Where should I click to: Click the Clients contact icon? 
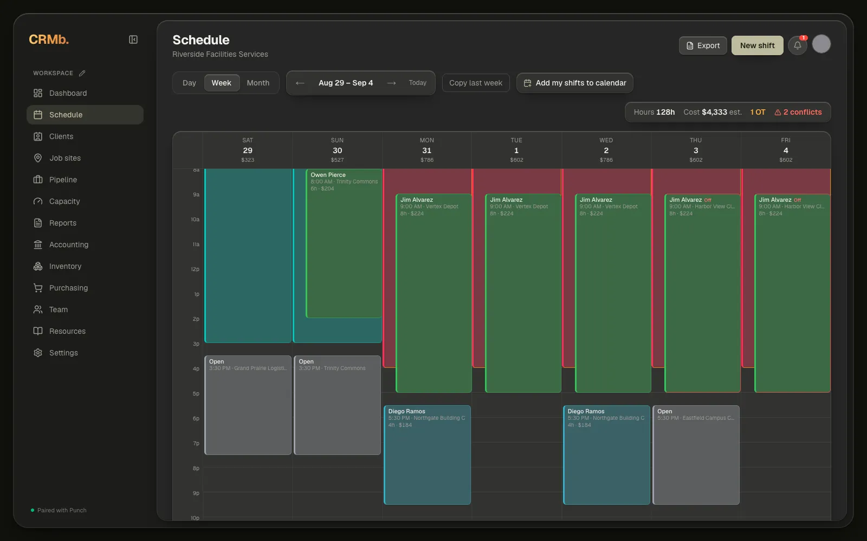38,136
